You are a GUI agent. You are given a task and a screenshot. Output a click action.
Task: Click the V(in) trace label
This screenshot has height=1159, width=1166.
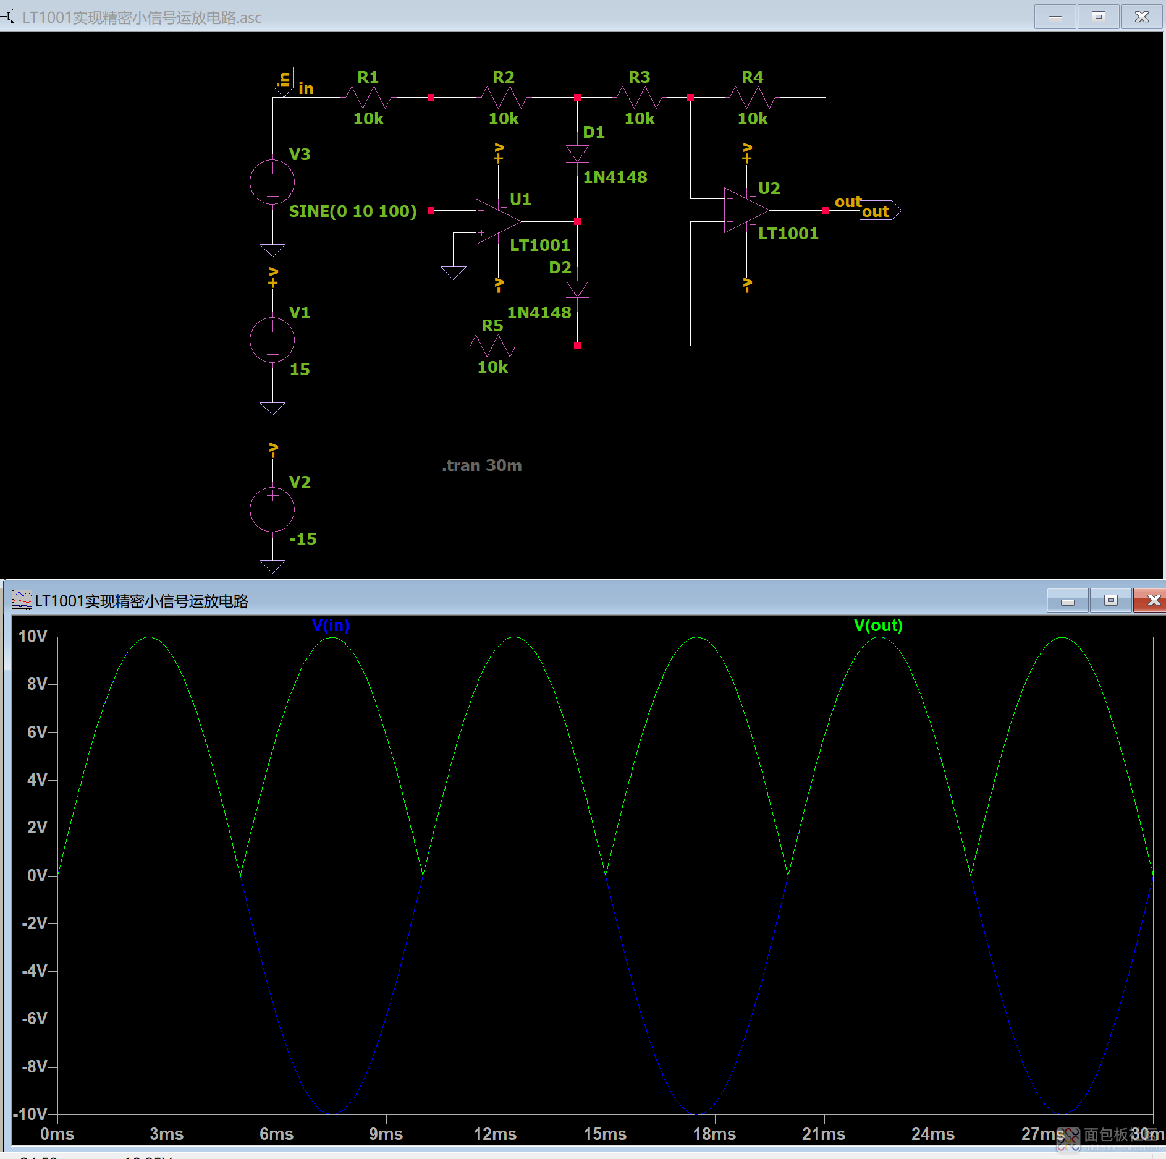[x=331, y=626]
